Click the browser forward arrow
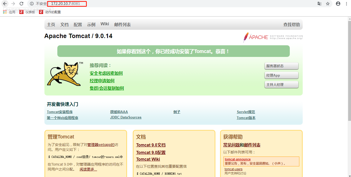 click(x=13, y=4)
